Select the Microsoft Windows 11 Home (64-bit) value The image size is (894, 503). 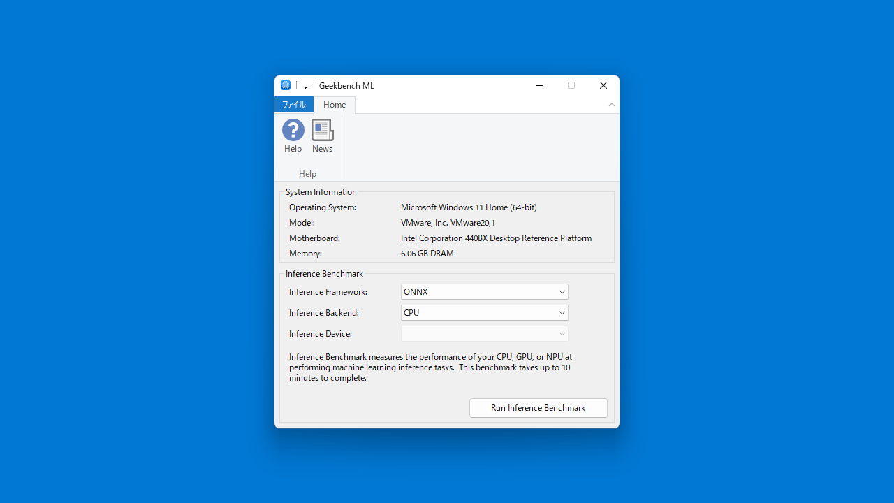(x=469, y=207)
